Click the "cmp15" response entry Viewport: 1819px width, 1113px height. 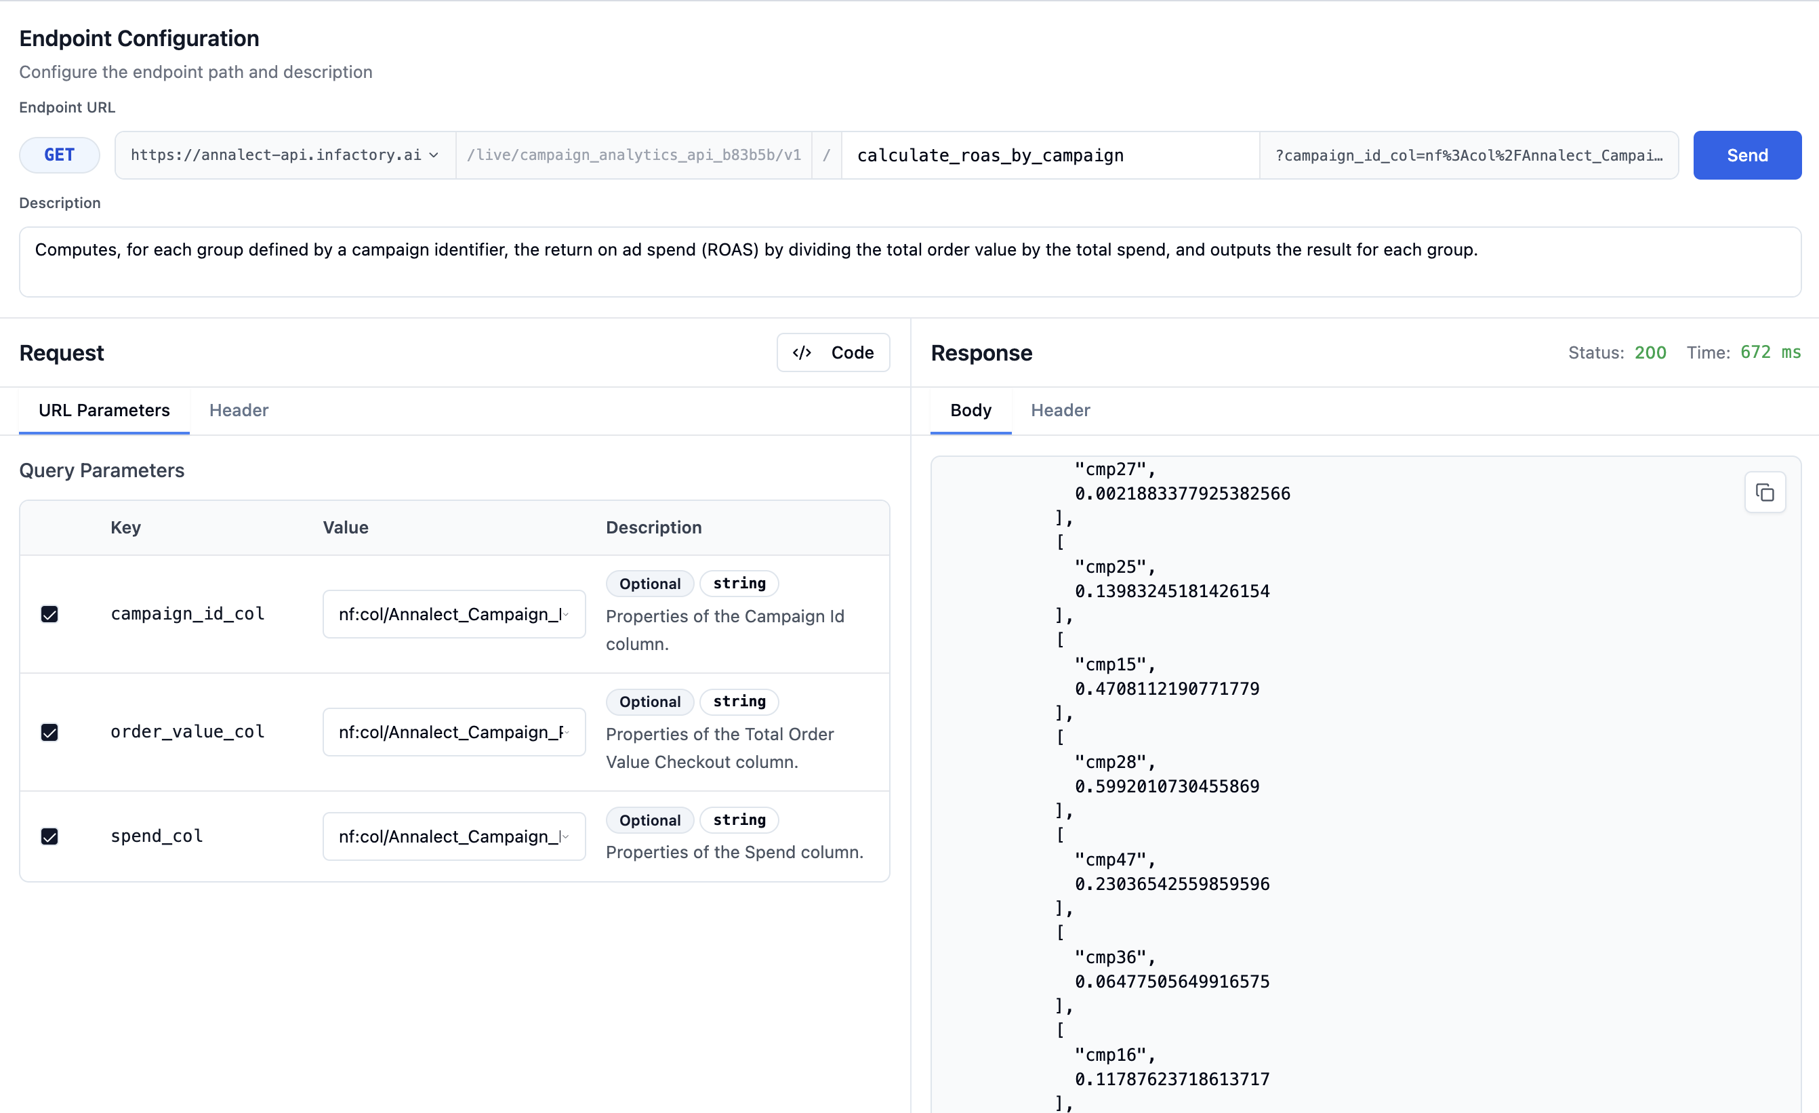[x=1114, y=664]
